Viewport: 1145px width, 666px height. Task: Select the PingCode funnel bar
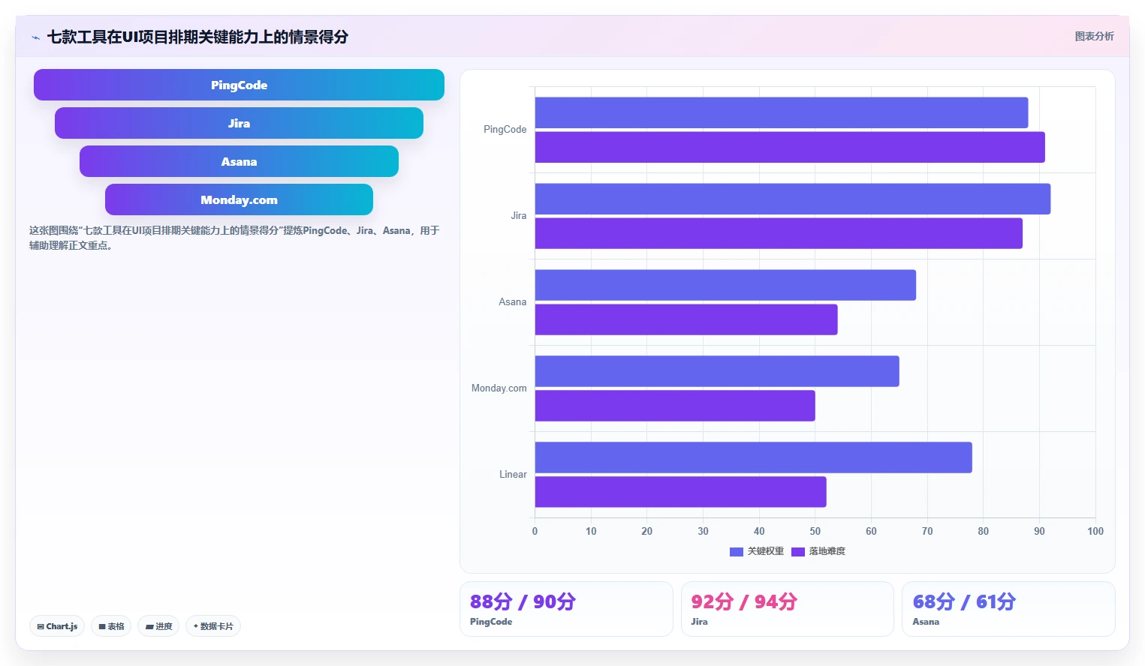239,85
